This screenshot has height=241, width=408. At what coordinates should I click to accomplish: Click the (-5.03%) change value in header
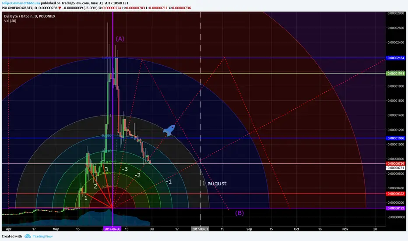click(90, 8)
